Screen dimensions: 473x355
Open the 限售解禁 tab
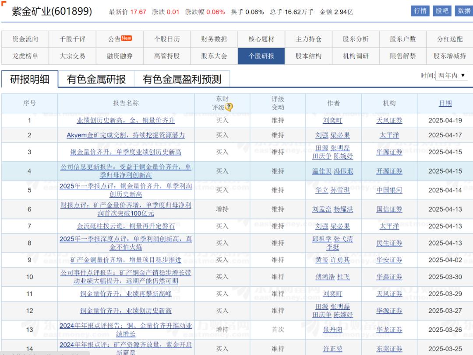point(403,56)
